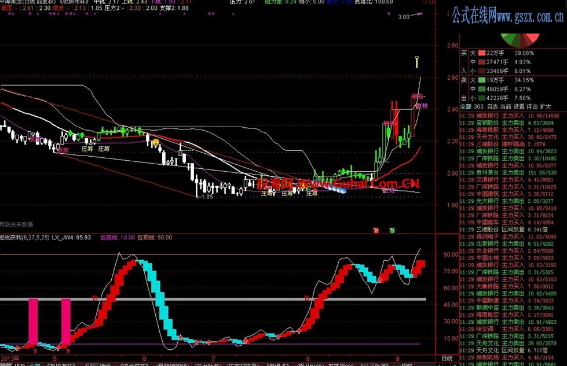Click the yellow coin icon on chart
Viewport: 567px width, 366px height.
[x=155, y=143]
